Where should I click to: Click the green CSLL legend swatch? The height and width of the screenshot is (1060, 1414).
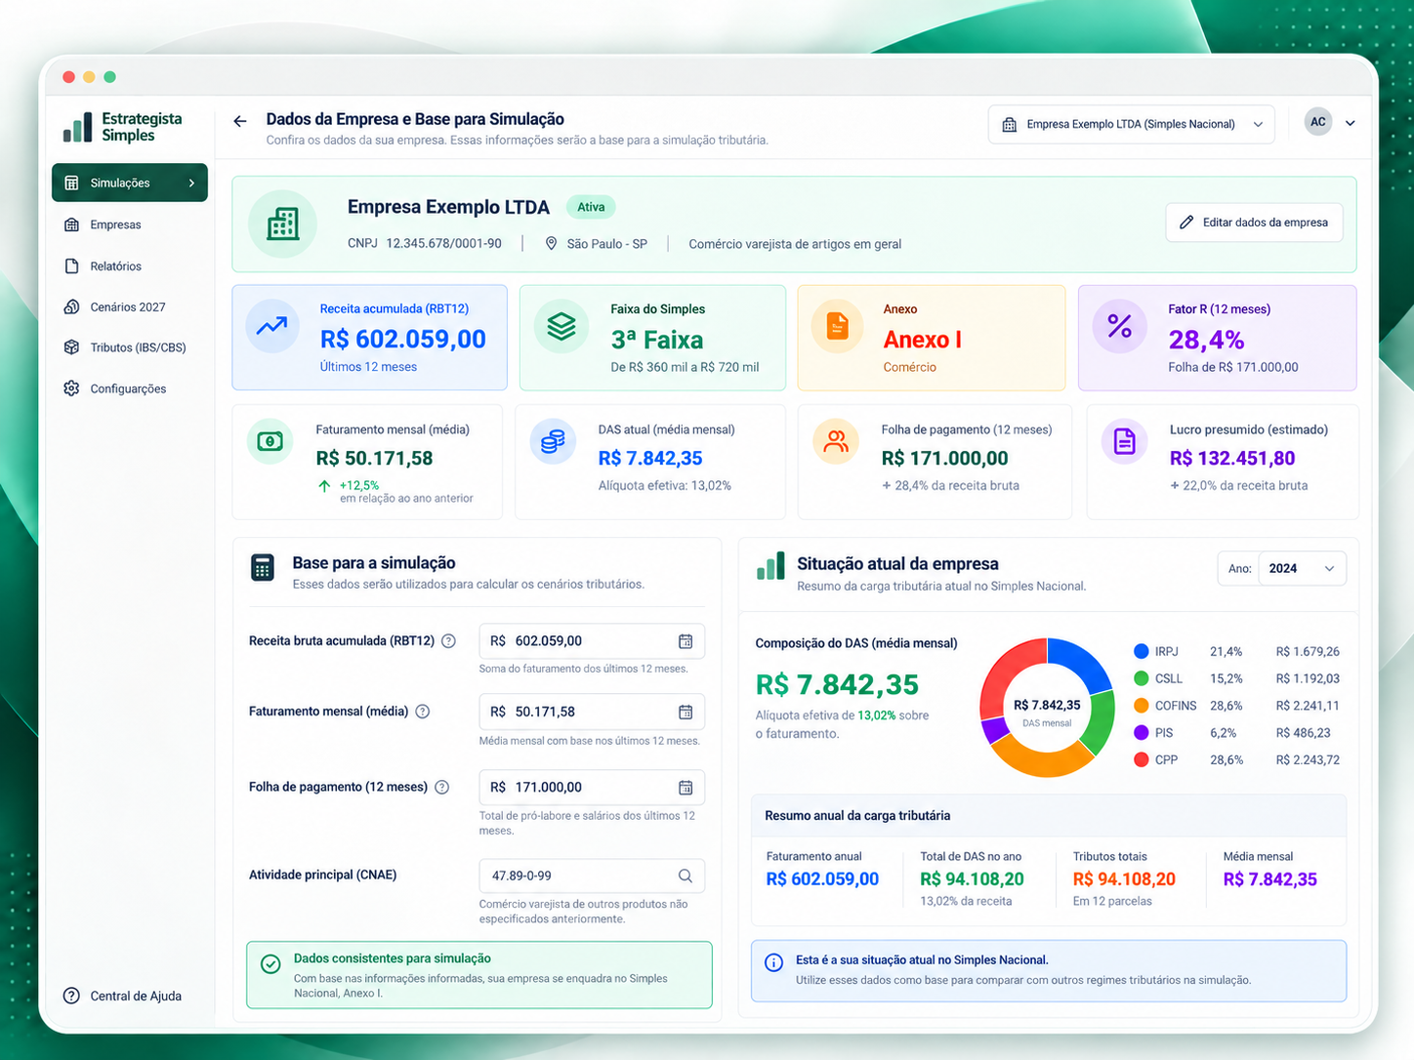[x=1141, y=678]
